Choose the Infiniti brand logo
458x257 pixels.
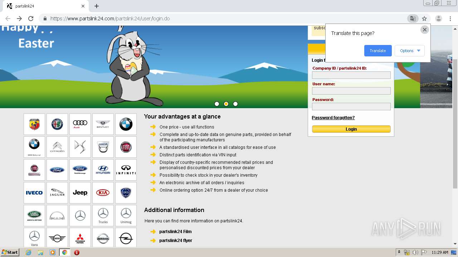(126, 170)
